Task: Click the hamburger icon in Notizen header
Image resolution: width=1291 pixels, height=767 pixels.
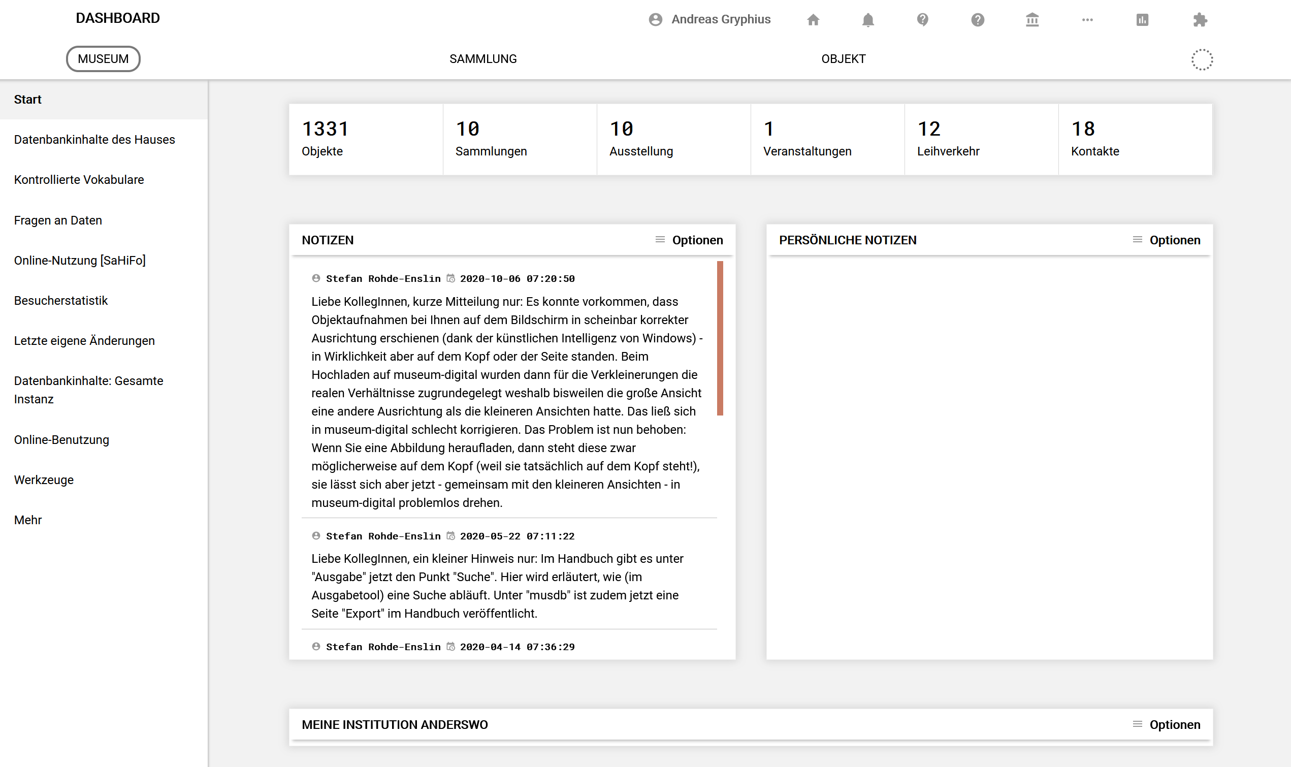Action: tap(660, 239)
